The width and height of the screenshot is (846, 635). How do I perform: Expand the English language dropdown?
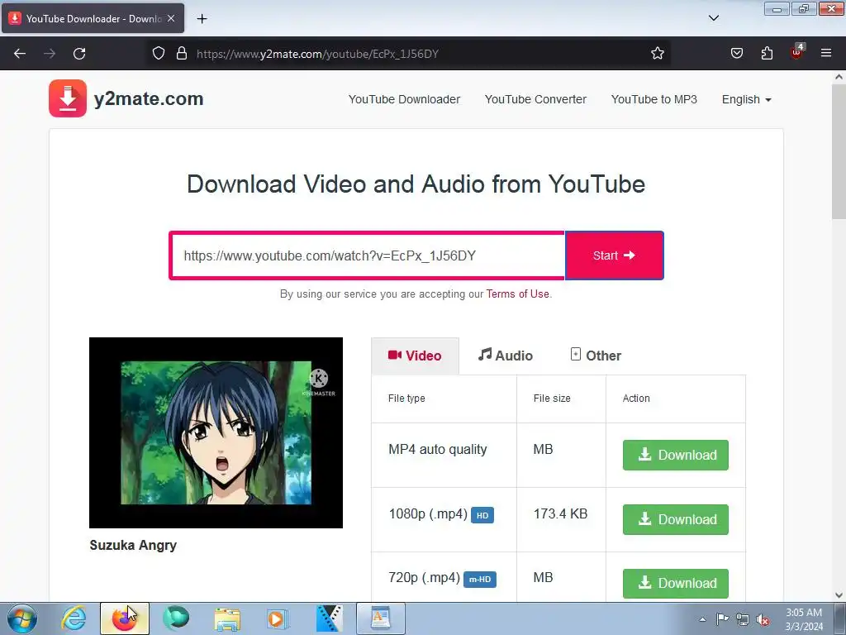747,99
